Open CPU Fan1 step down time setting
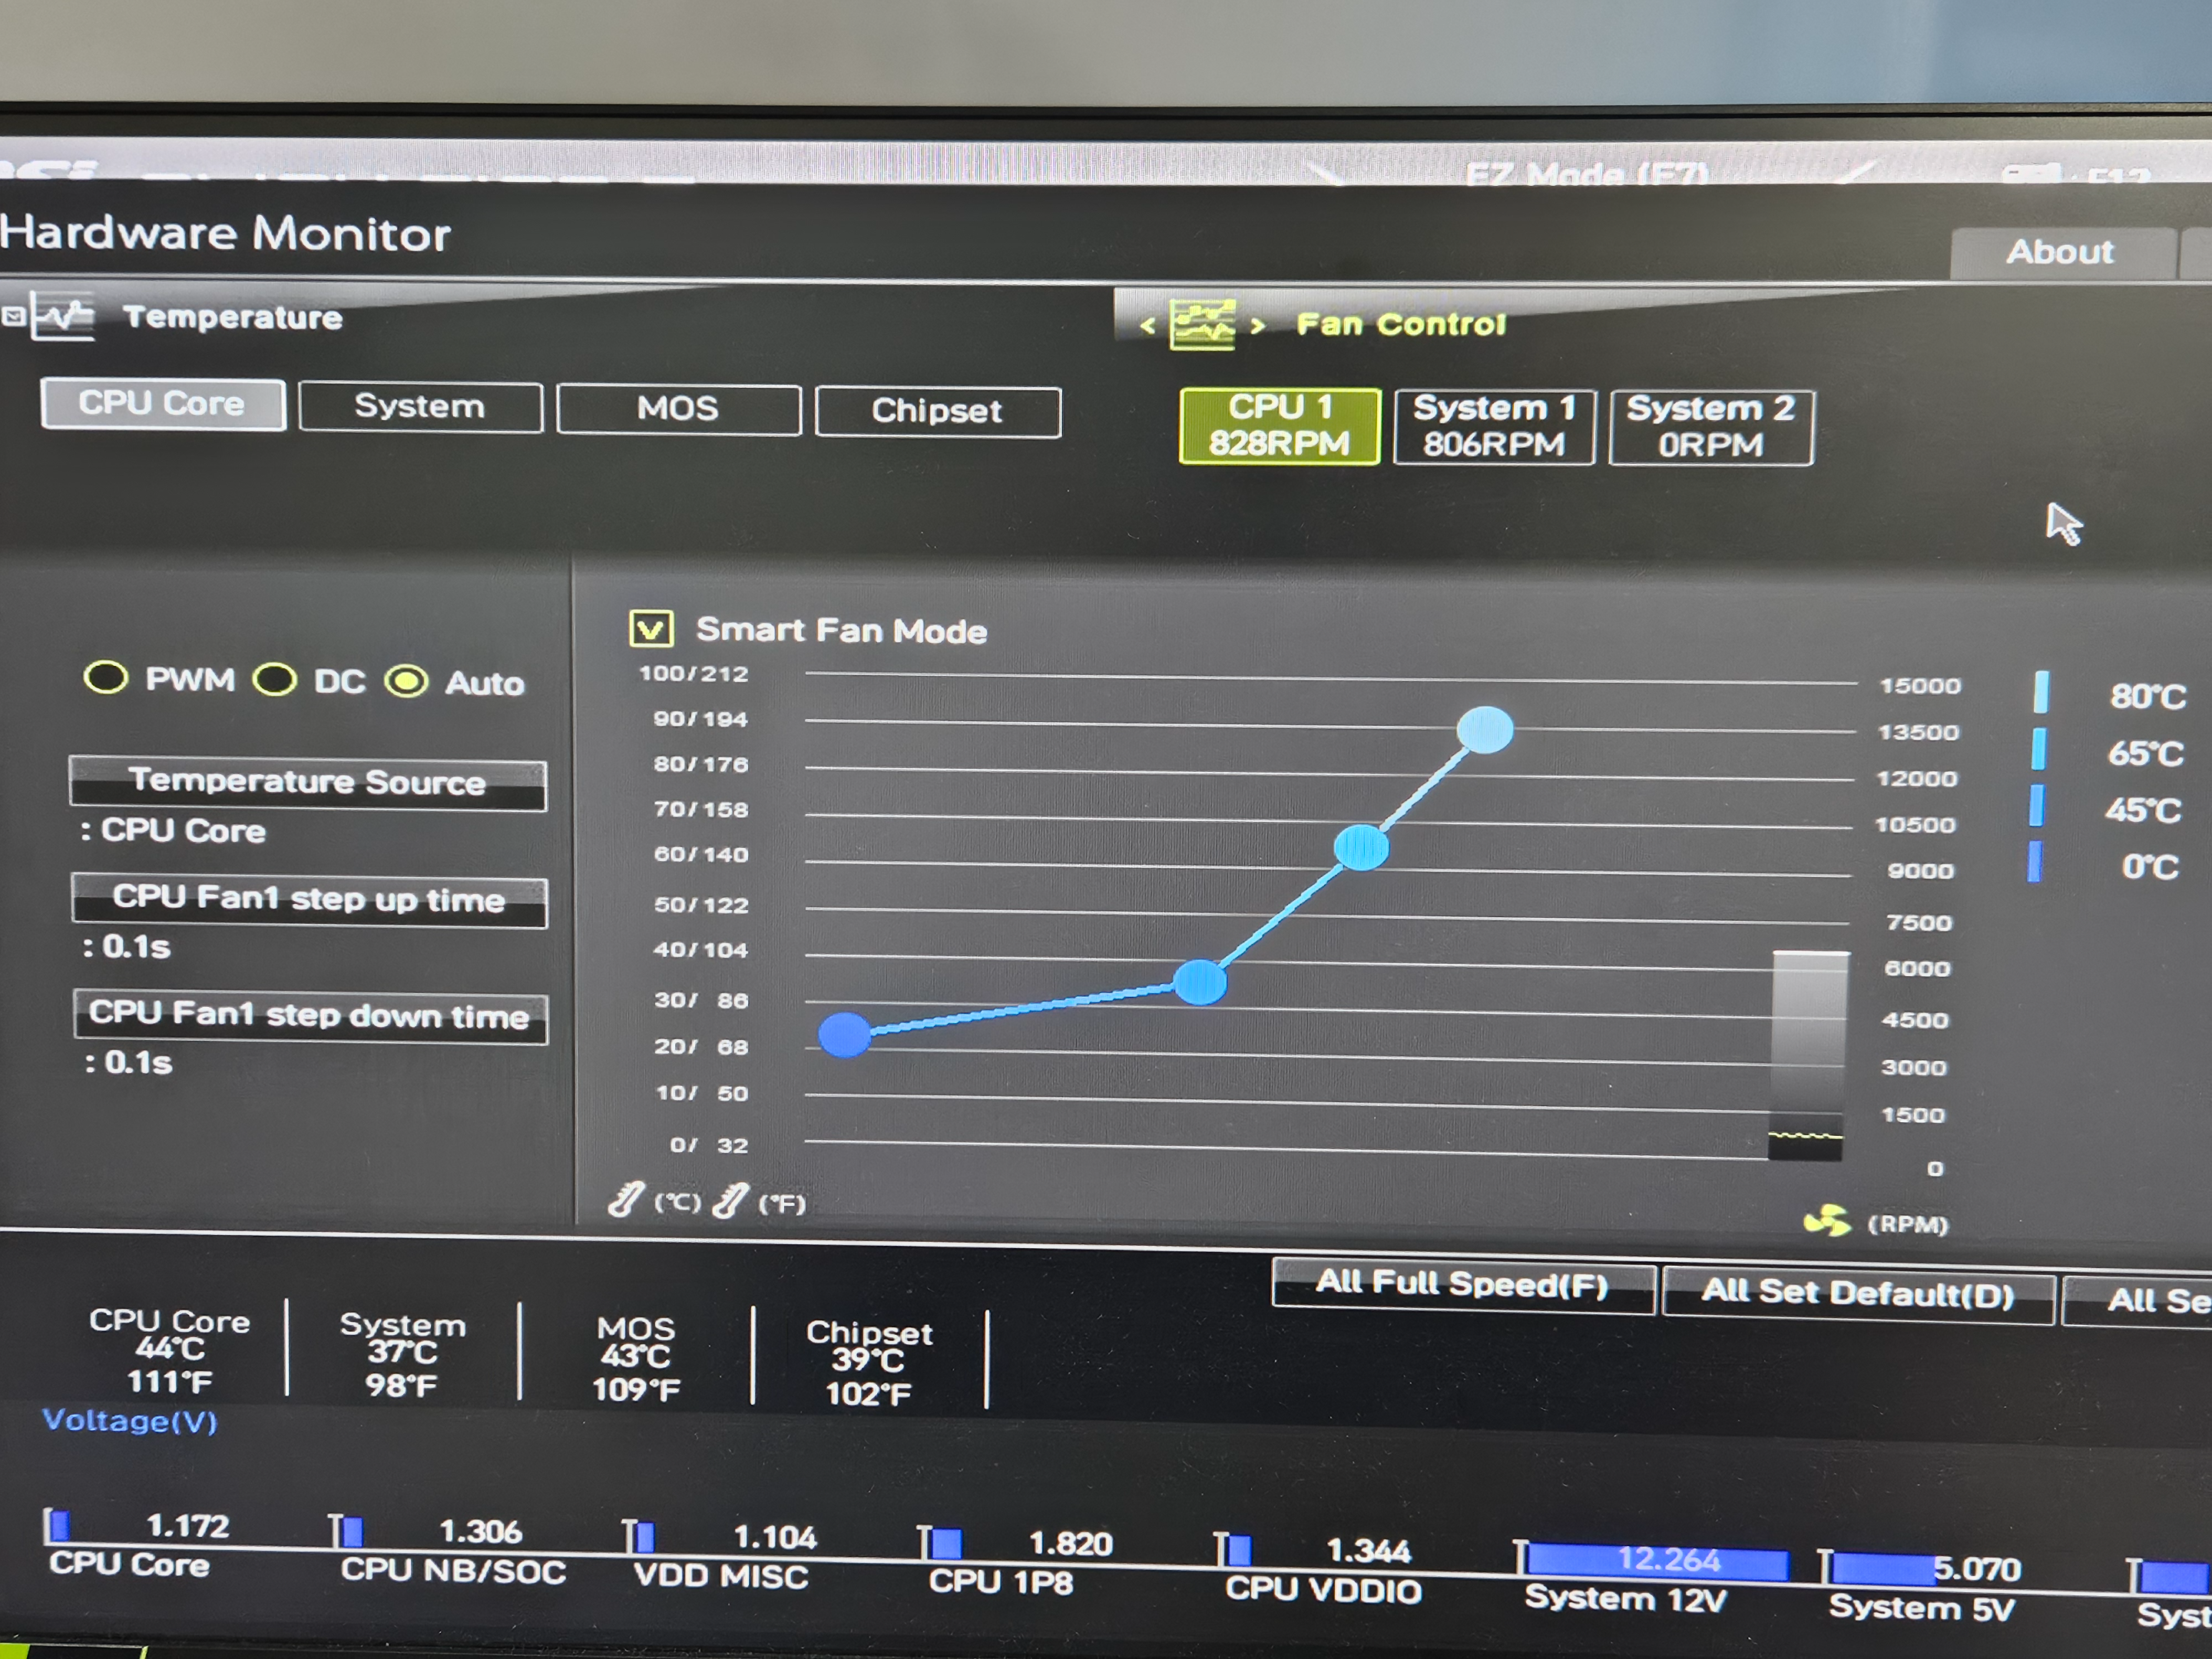2212x1659 pixels. point(310,1017)
